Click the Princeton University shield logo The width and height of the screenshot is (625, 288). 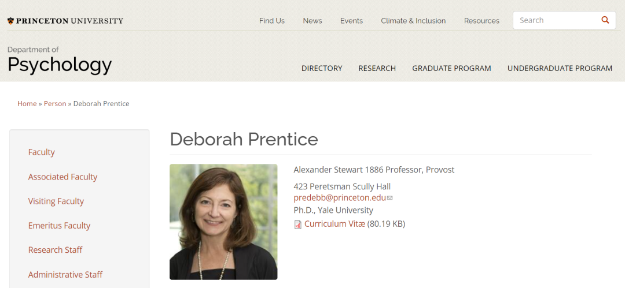coord(10,21)
